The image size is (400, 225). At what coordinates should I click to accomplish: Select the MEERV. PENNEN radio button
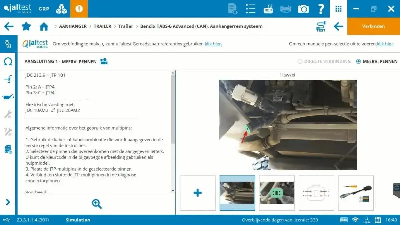(x=358, y=61)
